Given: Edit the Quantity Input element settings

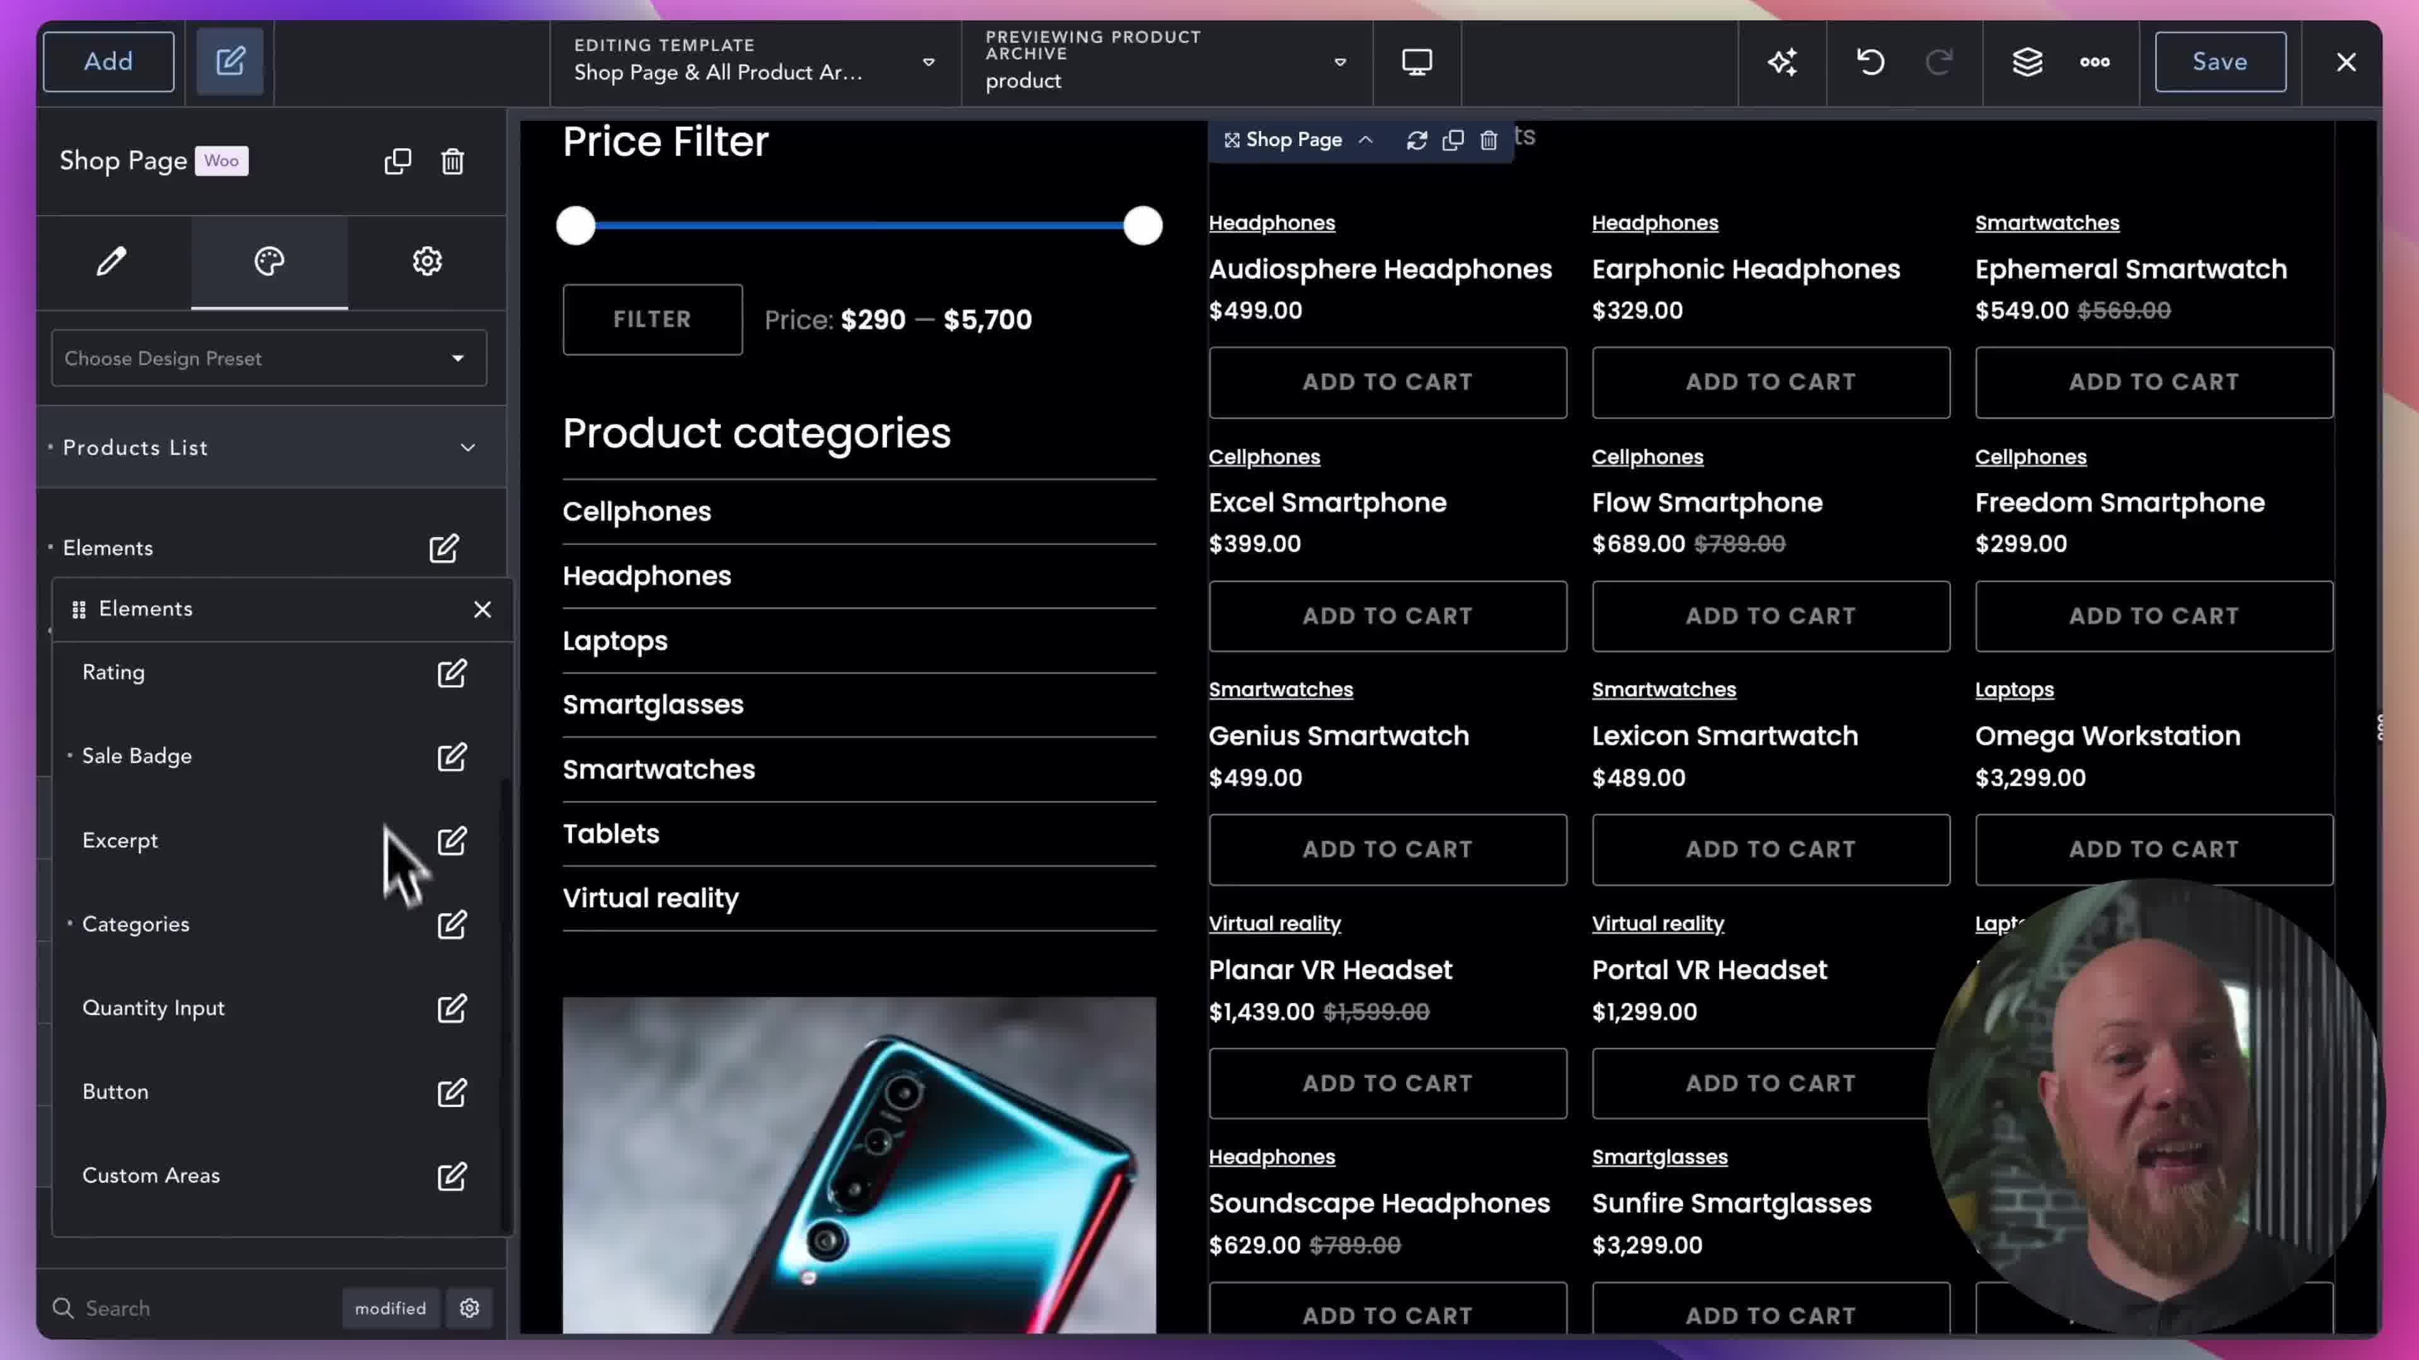Looking at the screenshot, I should (x=452, y=1008).
